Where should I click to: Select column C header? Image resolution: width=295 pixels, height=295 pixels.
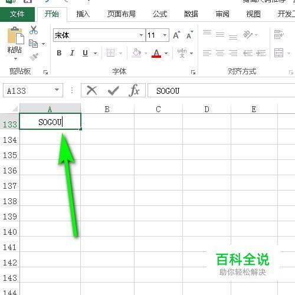pos(158,109)
